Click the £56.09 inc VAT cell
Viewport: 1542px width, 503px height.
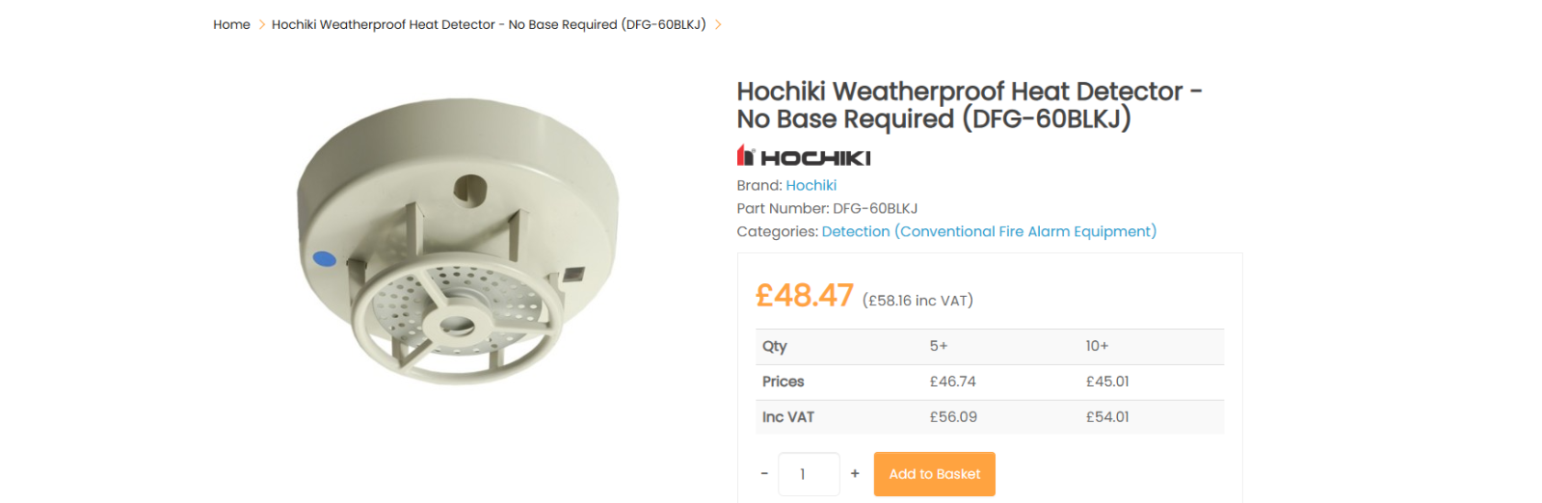click(953, 417)
